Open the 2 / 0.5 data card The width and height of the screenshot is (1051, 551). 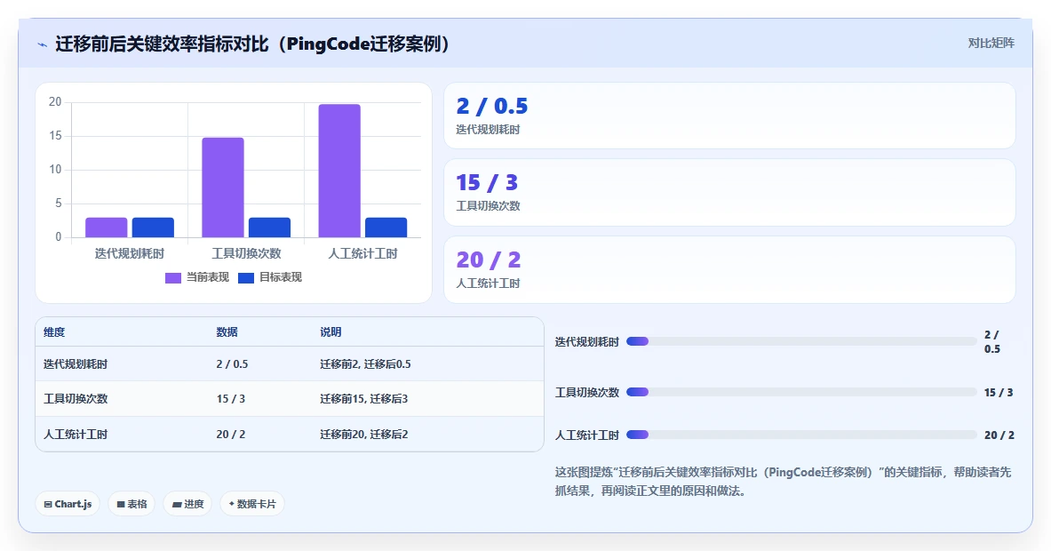[x=729, y=116]
